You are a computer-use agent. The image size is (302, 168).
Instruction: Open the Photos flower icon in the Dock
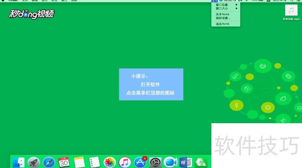click(109, 162)
